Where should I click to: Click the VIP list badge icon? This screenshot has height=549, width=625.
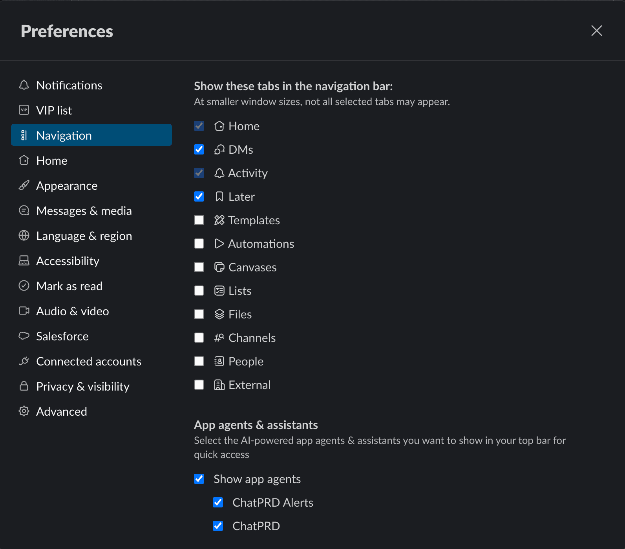pos(24,110)
